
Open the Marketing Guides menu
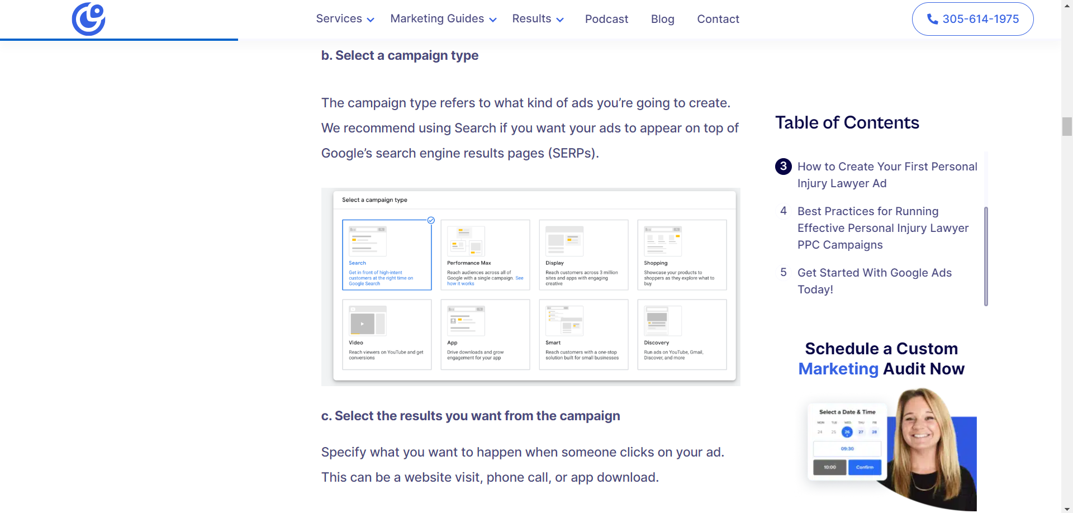tap(437, 19)
